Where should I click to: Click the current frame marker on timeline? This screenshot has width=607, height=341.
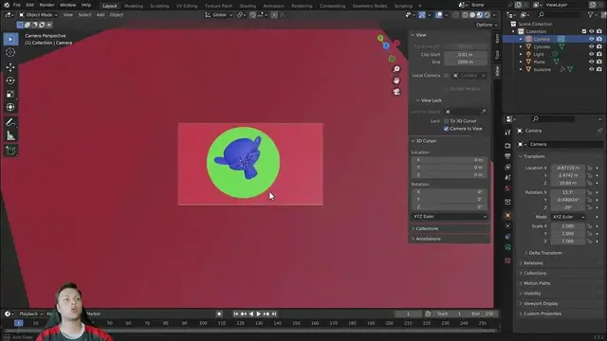pos(18,323)
